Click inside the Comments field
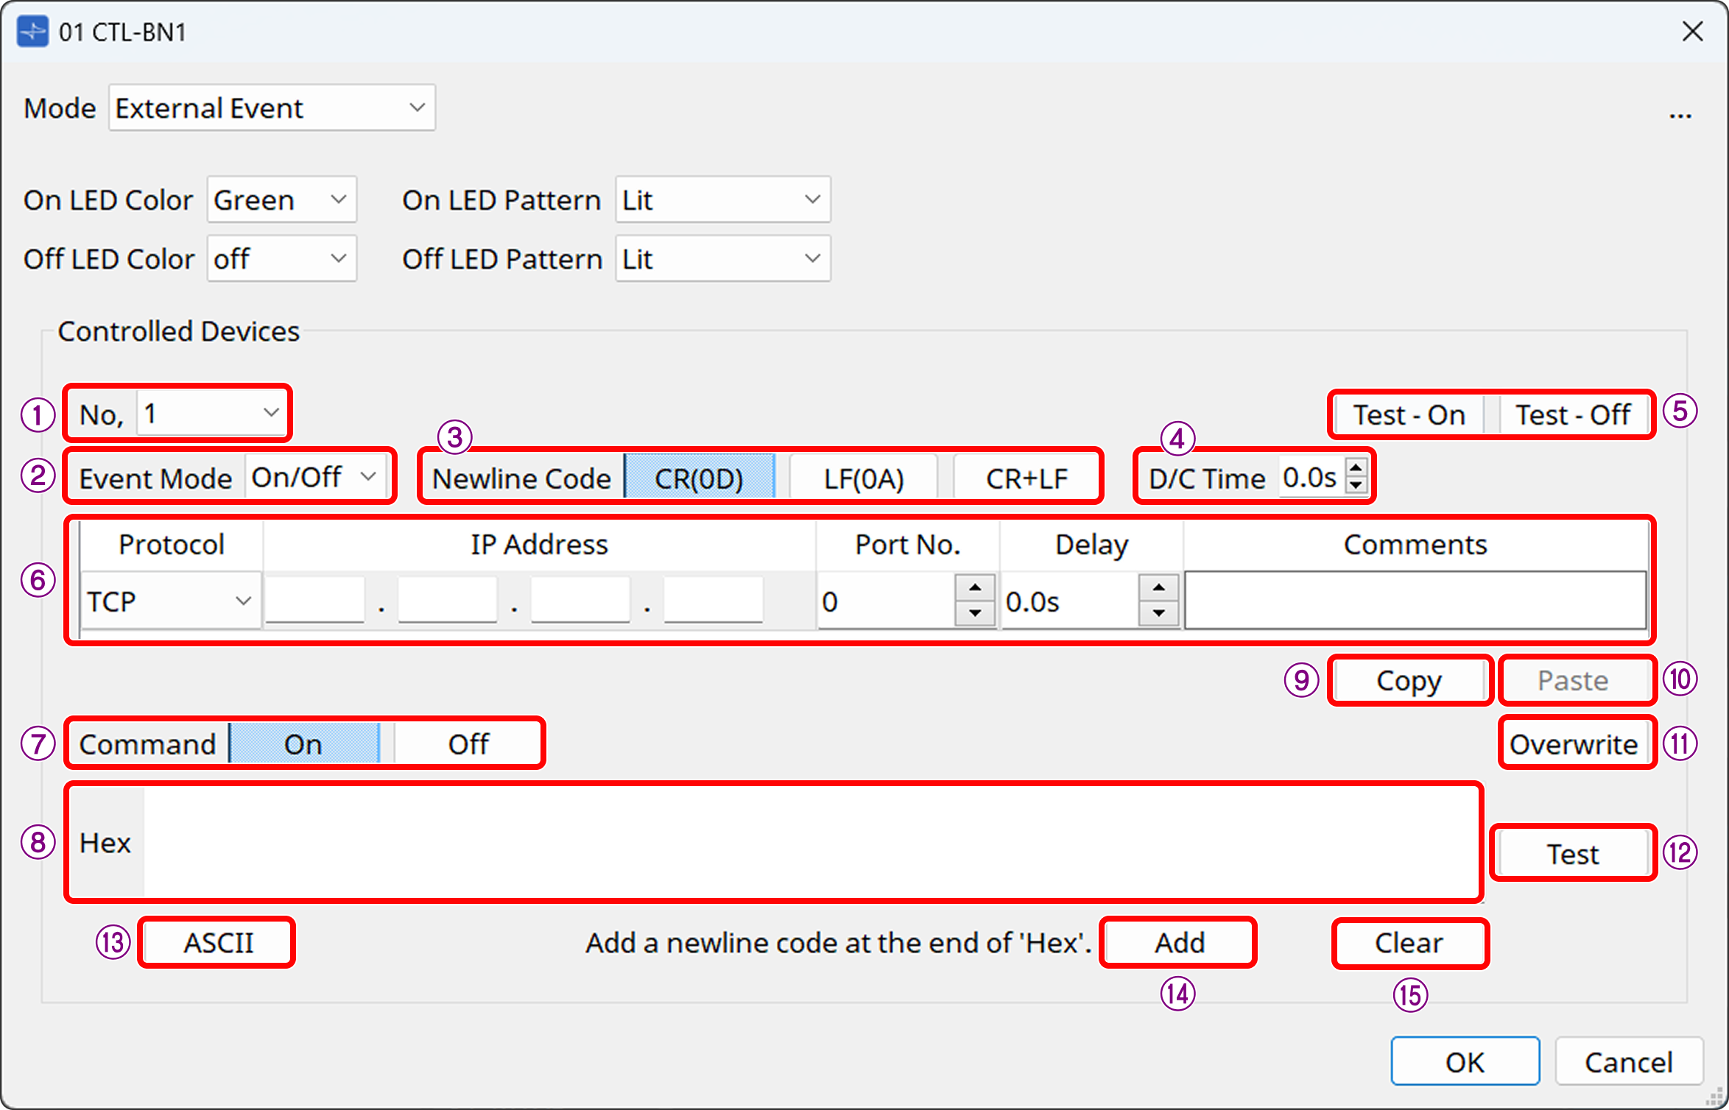1729x1110 pixels. (1415, 600)
